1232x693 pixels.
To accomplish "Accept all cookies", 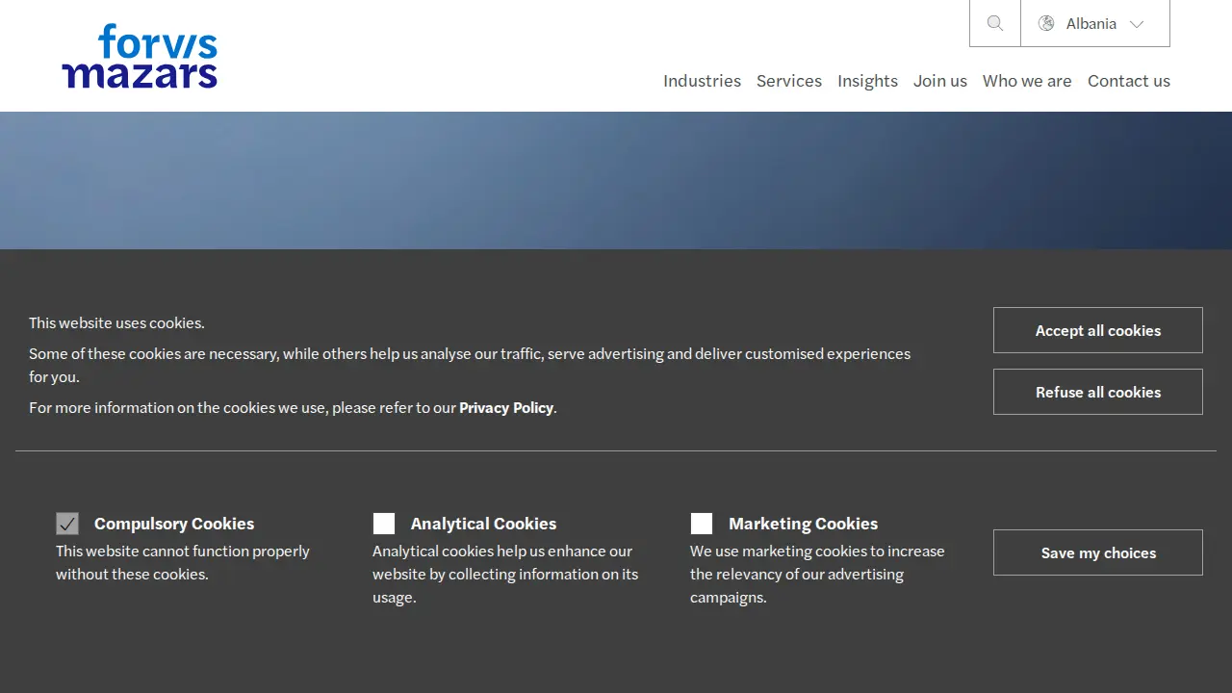I will click(x=1098, y=330).
